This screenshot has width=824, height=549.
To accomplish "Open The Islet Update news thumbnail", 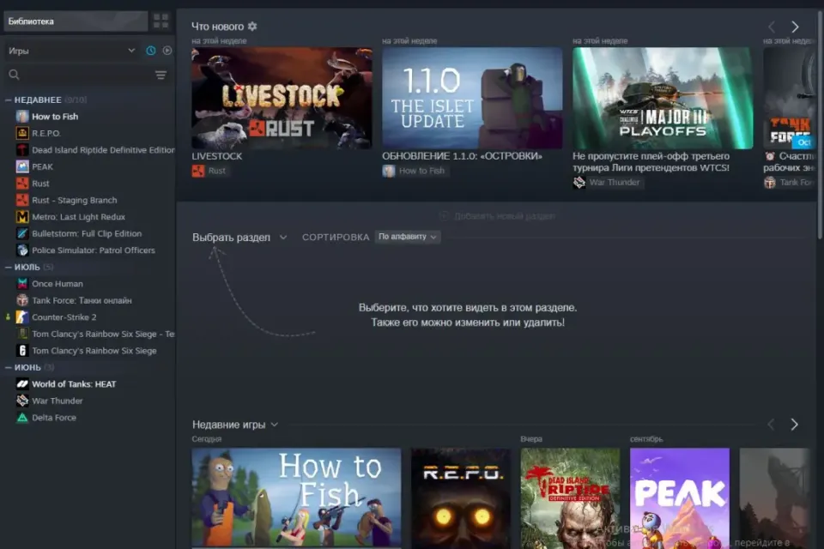I will [472, 99].
